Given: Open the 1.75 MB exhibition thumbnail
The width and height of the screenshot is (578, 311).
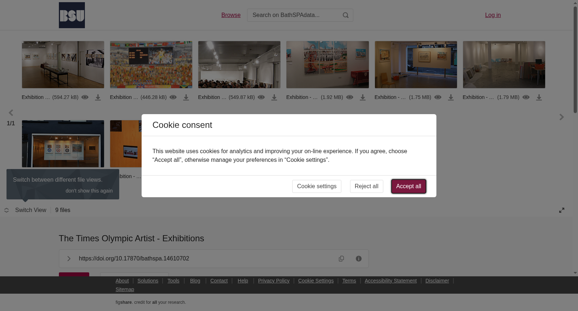Looking at the screenshot, I should 416,65.
